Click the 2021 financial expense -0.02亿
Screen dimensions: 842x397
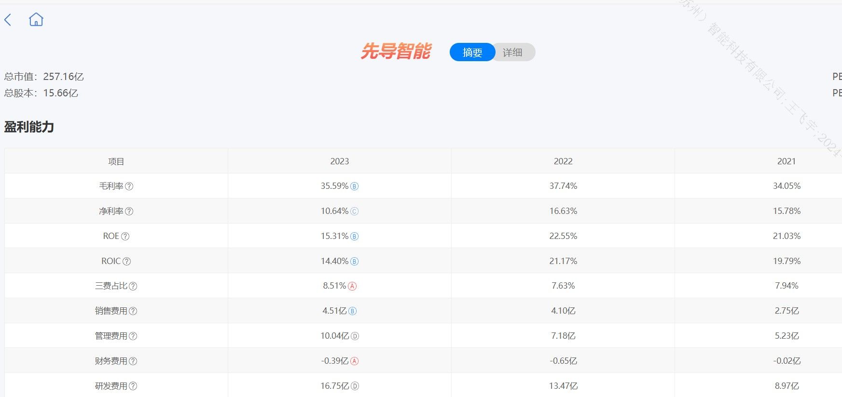[787, 361]
